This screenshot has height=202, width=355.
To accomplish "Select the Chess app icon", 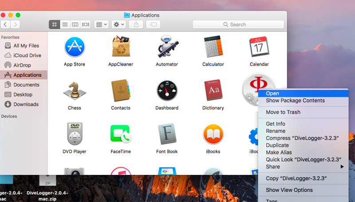I will [75, 91].
